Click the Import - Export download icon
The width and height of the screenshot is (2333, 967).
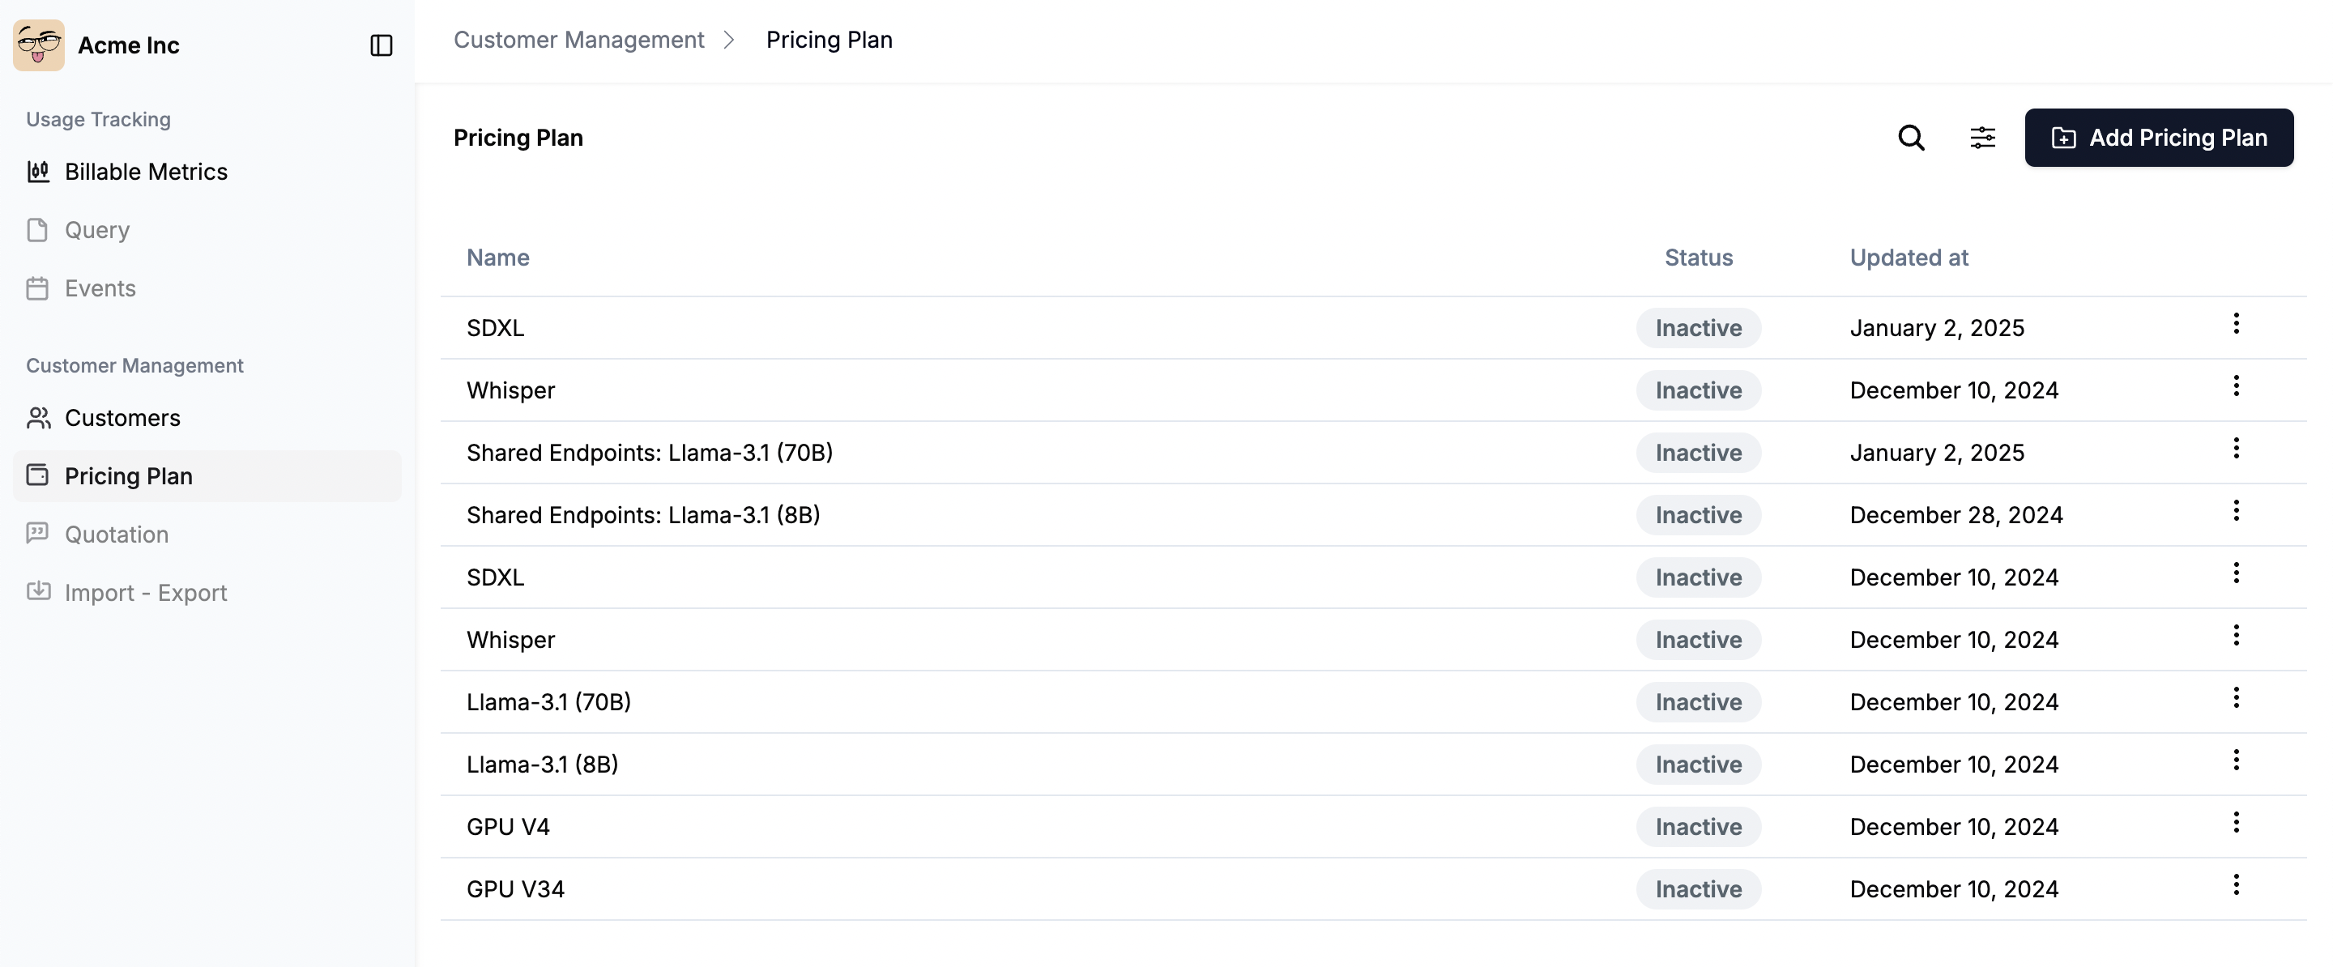(38, 592)
